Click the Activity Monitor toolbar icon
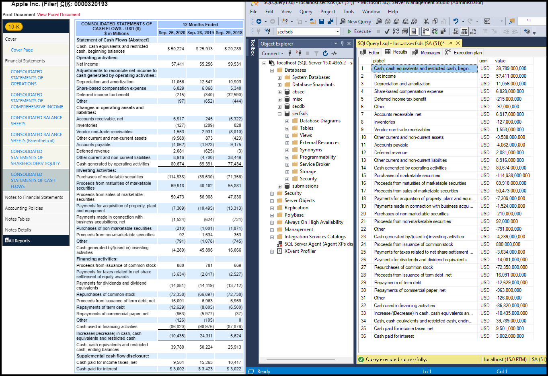Image resolution: width=548 pixels, height=376 pixels. [487, 21]
